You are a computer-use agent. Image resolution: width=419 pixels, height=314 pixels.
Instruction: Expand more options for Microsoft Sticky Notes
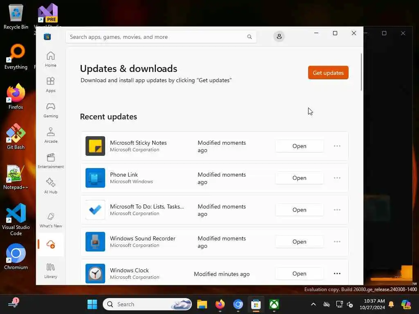click(337, 146)
